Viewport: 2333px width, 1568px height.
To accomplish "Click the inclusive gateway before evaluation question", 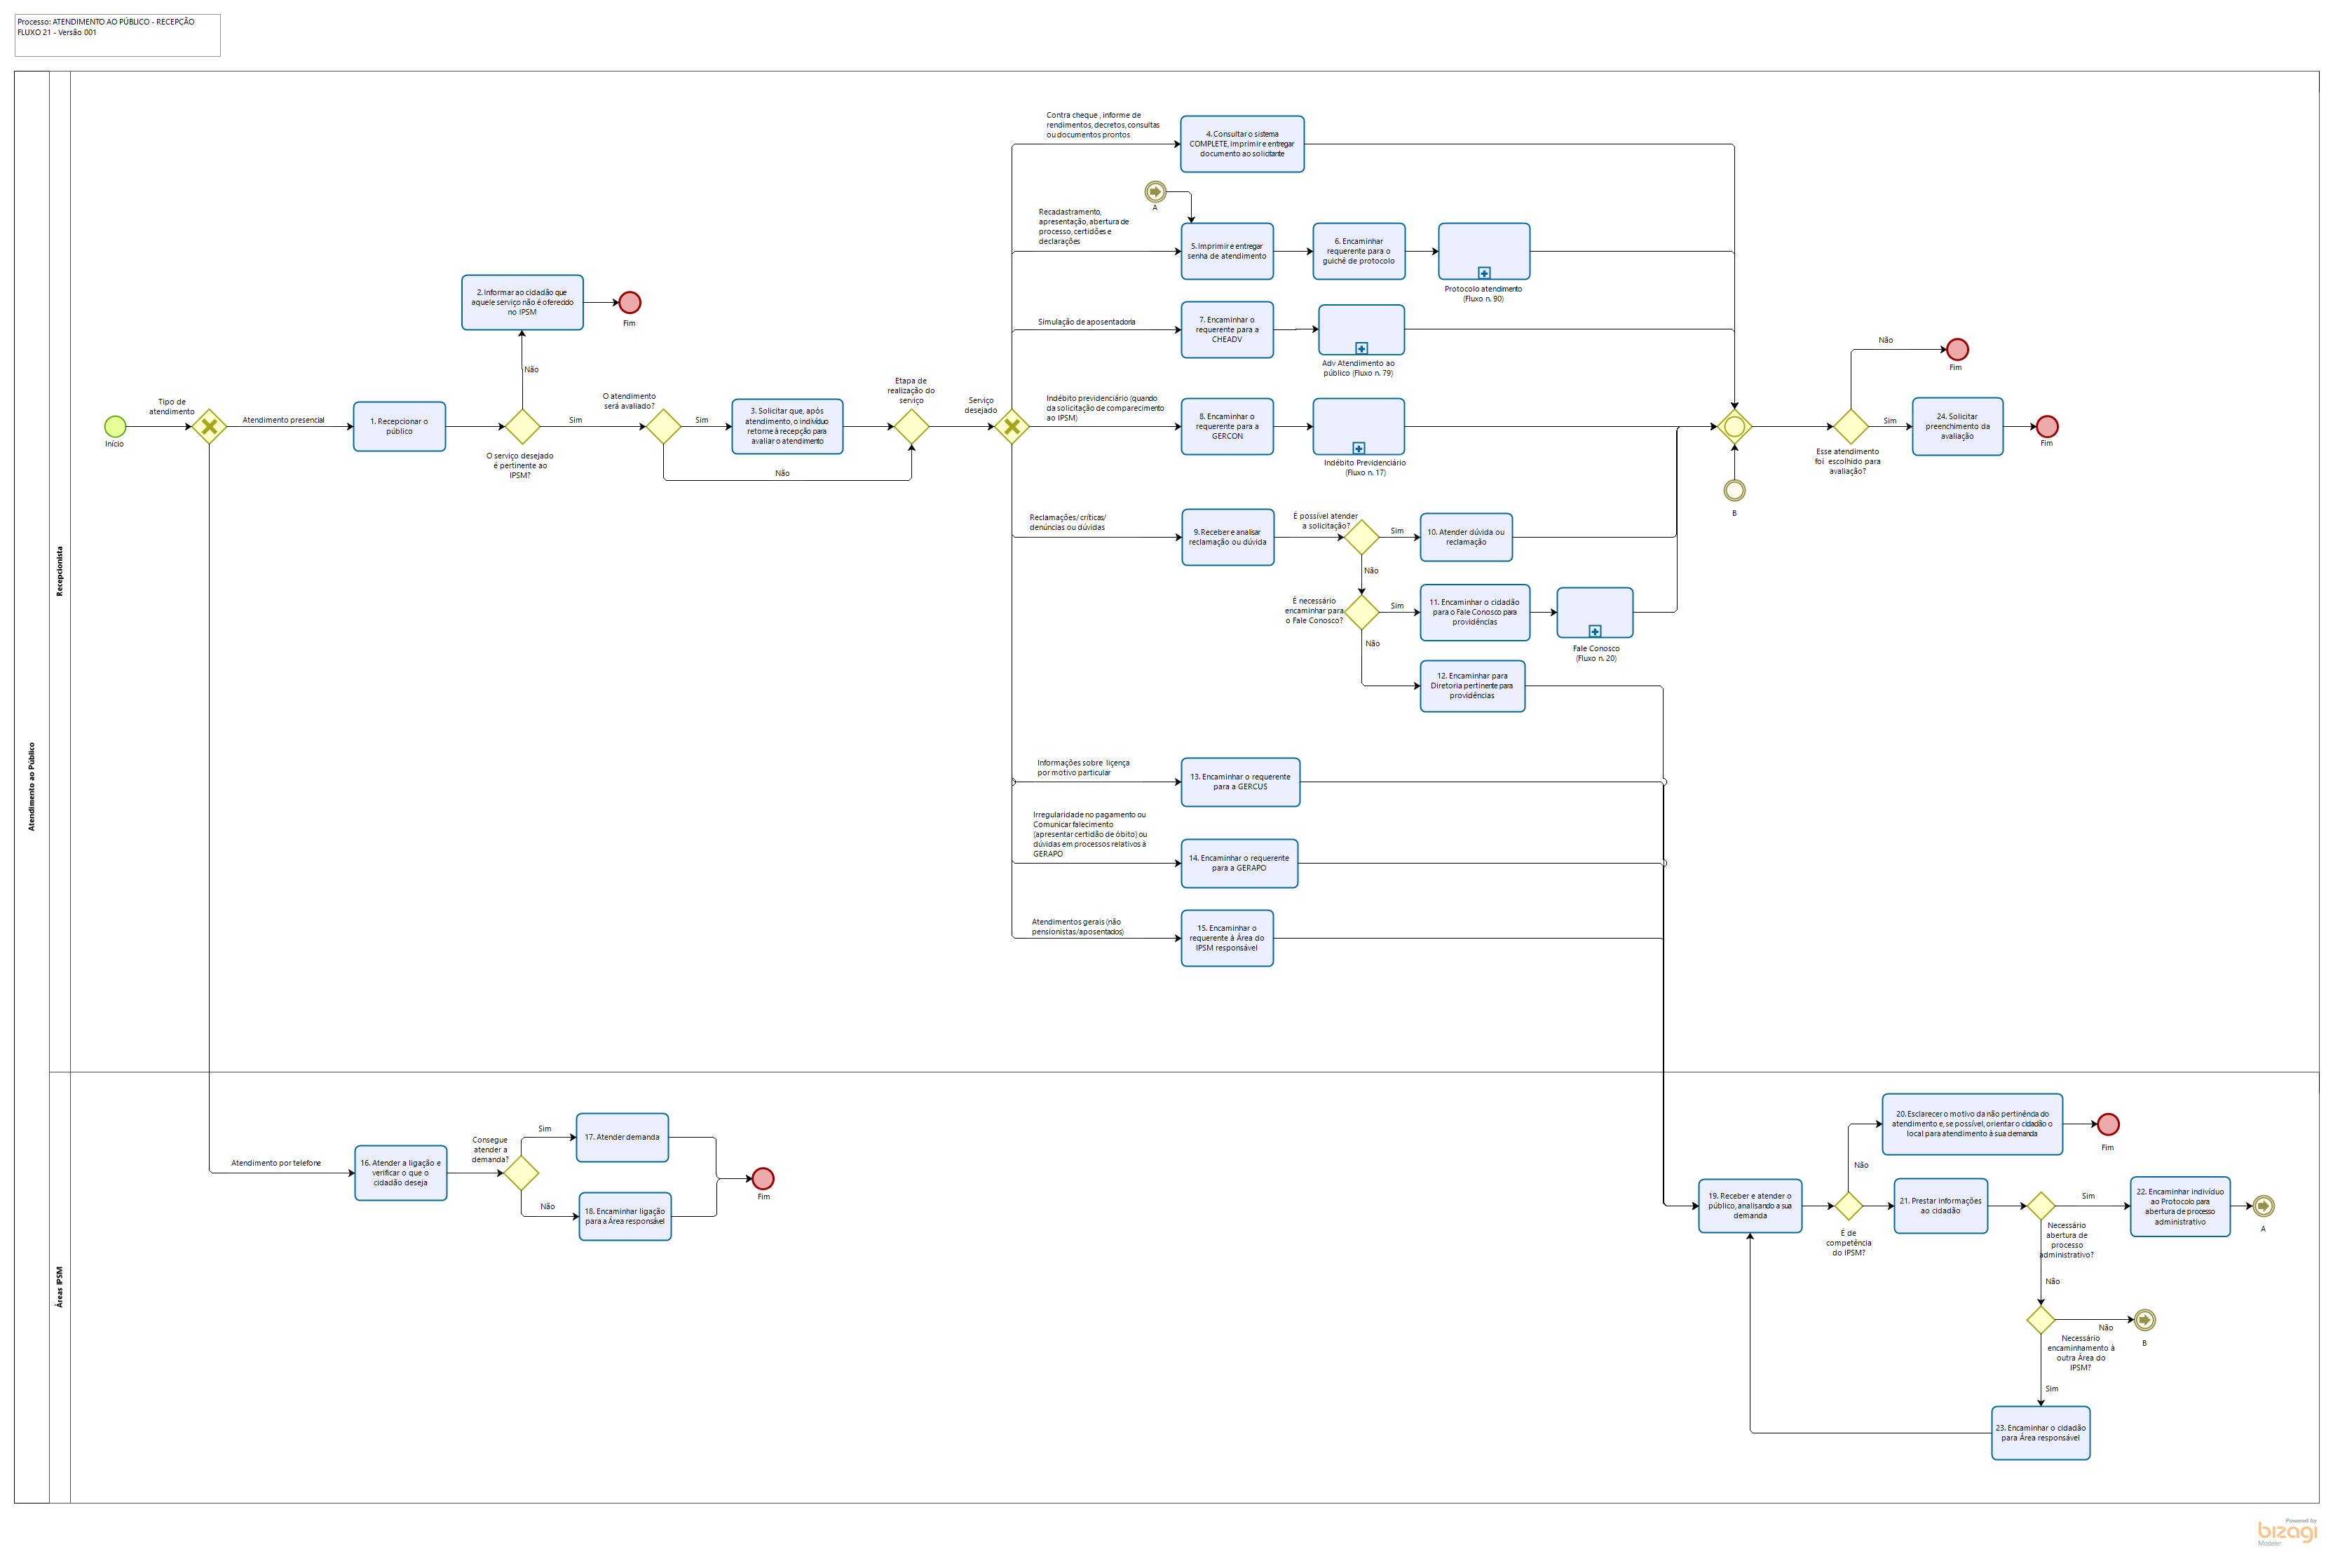I will click(x=1734, y=427).
